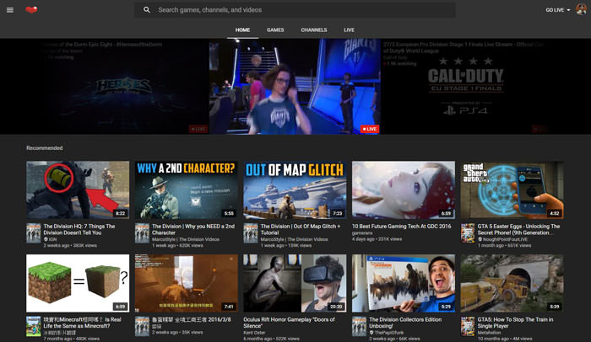
Task: Click the channel avatar beside The Division HQ video
Action: (33, 232)
